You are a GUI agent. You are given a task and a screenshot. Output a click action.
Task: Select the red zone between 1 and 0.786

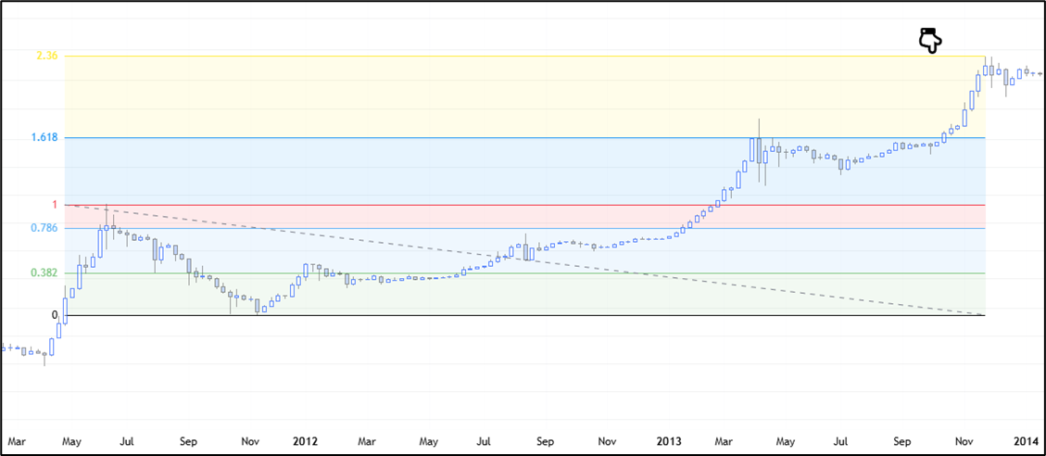click(463, 217)
